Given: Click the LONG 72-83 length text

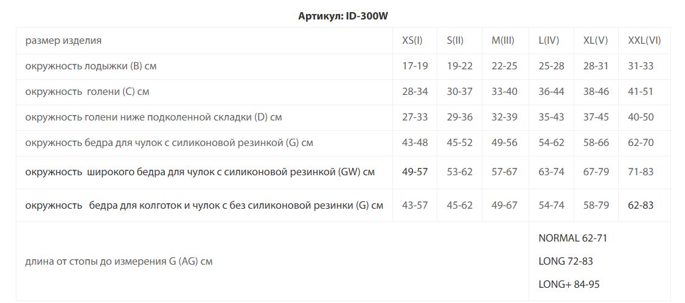Looking at the screenshot, I should pyautogui.click(x=566, y=262).
